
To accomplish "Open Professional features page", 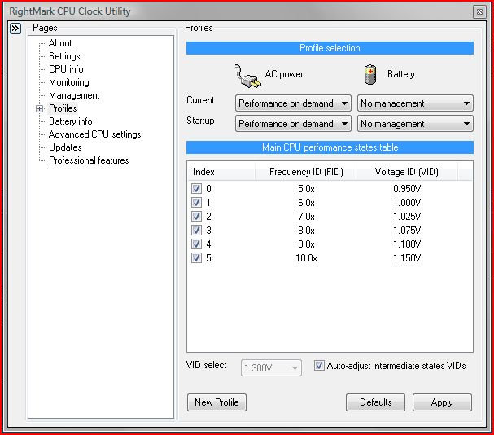I will 89,160.
